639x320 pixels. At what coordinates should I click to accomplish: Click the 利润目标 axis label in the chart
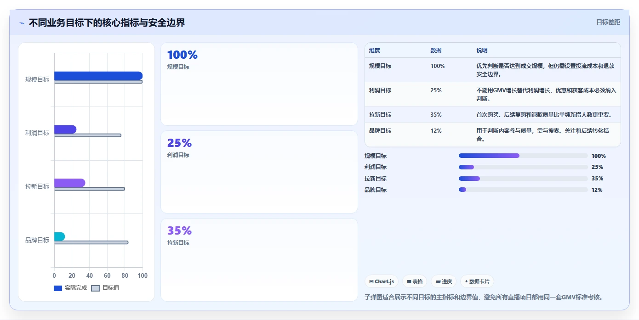click(x=37, y=133)
